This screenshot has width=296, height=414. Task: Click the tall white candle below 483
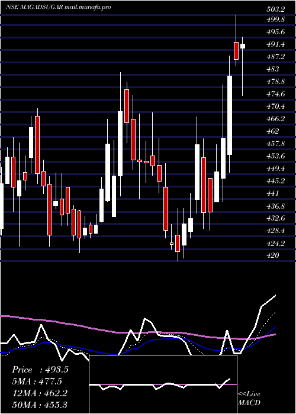point(230,115)
